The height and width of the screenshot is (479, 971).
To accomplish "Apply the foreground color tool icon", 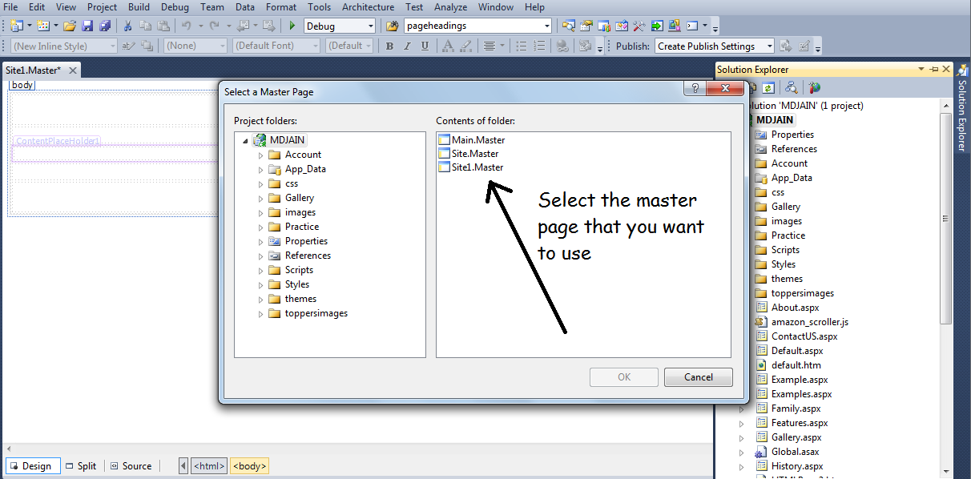I will pos(447,46).
